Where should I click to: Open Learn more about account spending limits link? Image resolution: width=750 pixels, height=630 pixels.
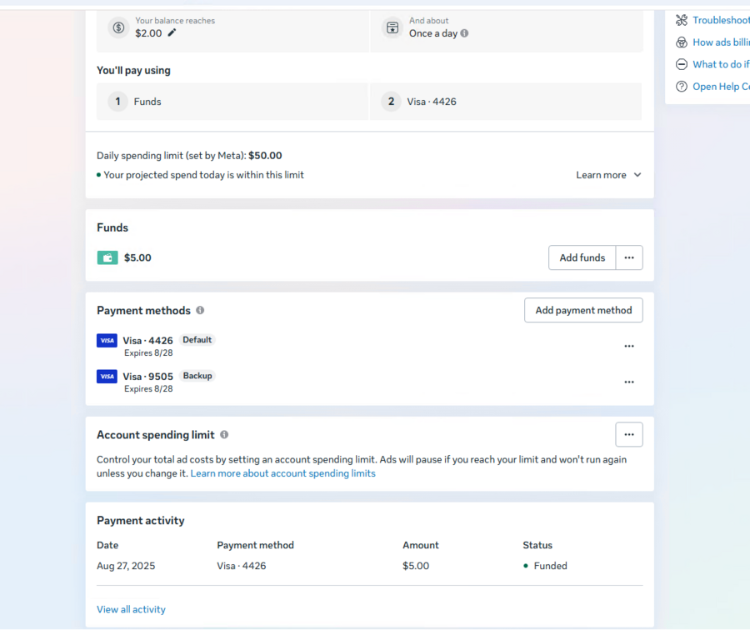pos(282,473)
